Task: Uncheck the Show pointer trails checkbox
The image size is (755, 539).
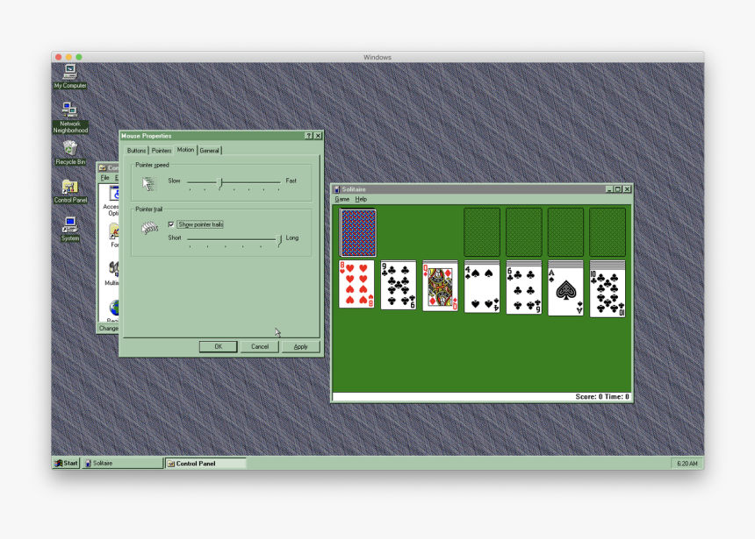Action: [x=171, y=224]
